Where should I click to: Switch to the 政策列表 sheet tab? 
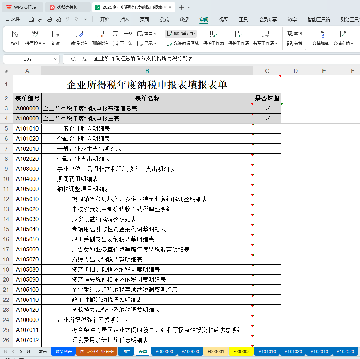click(63, 351)
